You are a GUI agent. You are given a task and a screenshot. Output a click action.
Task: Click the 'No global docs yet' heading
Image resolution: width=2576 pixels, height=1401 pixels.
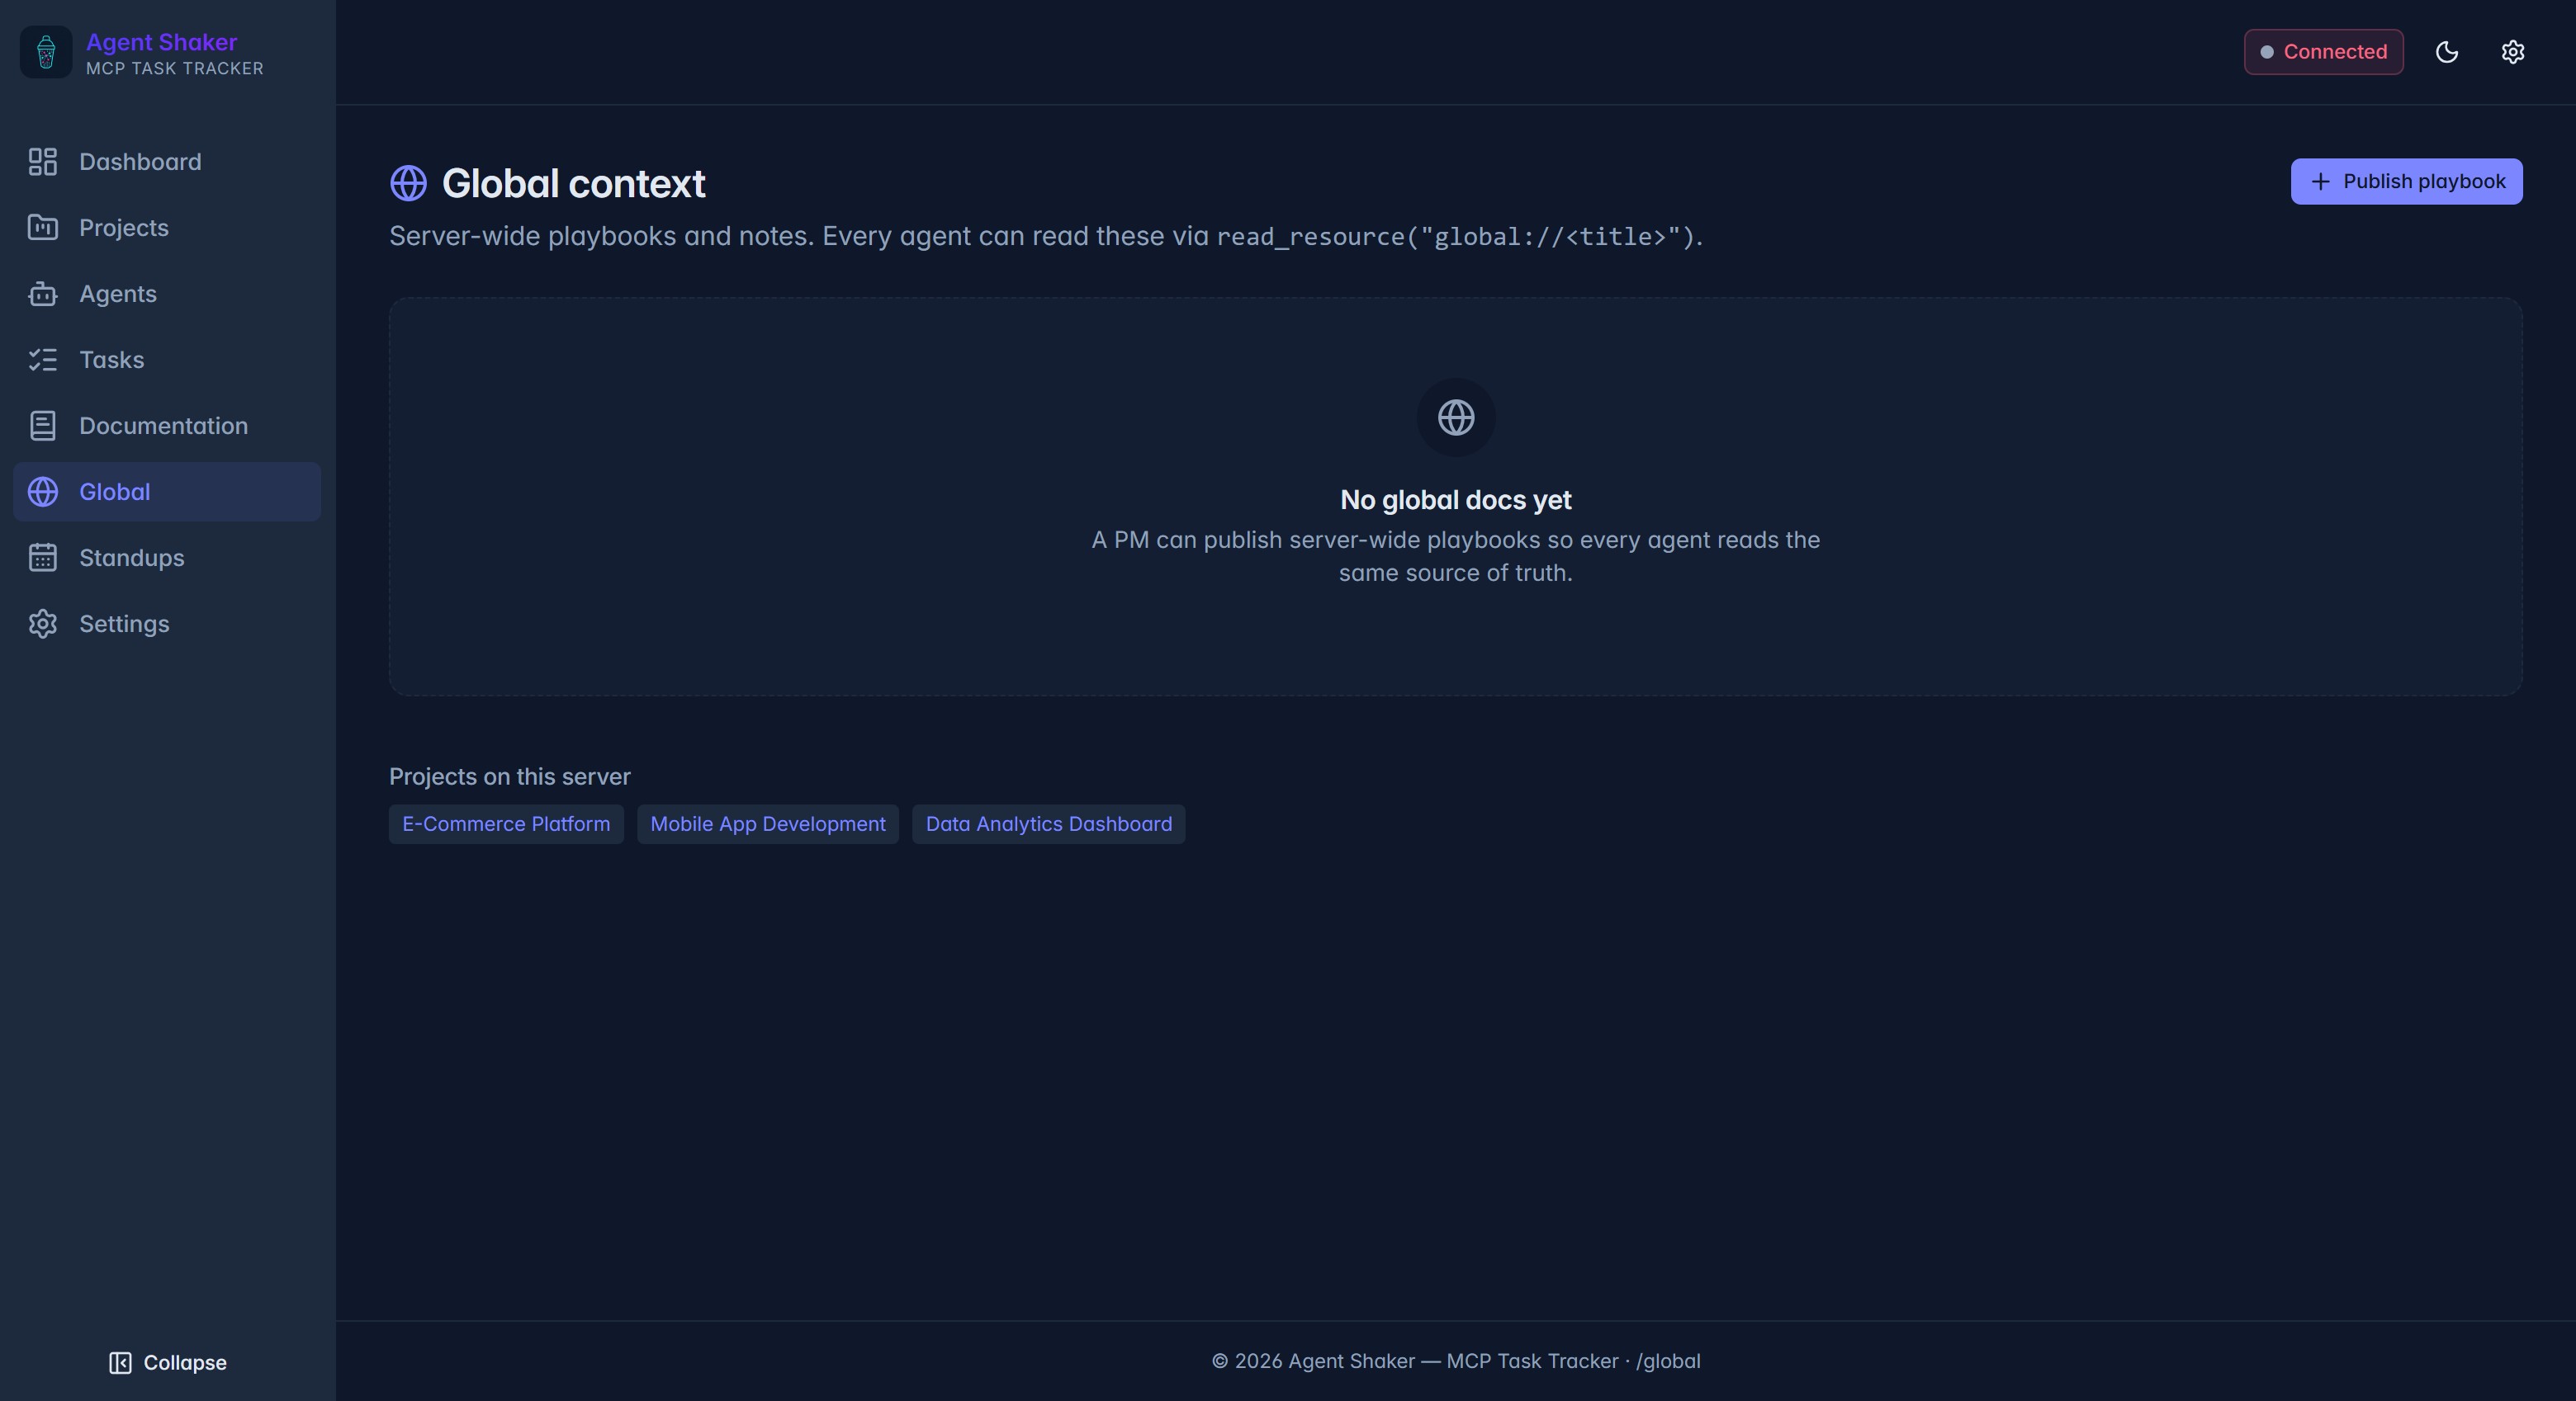(x=1456, y=500)
